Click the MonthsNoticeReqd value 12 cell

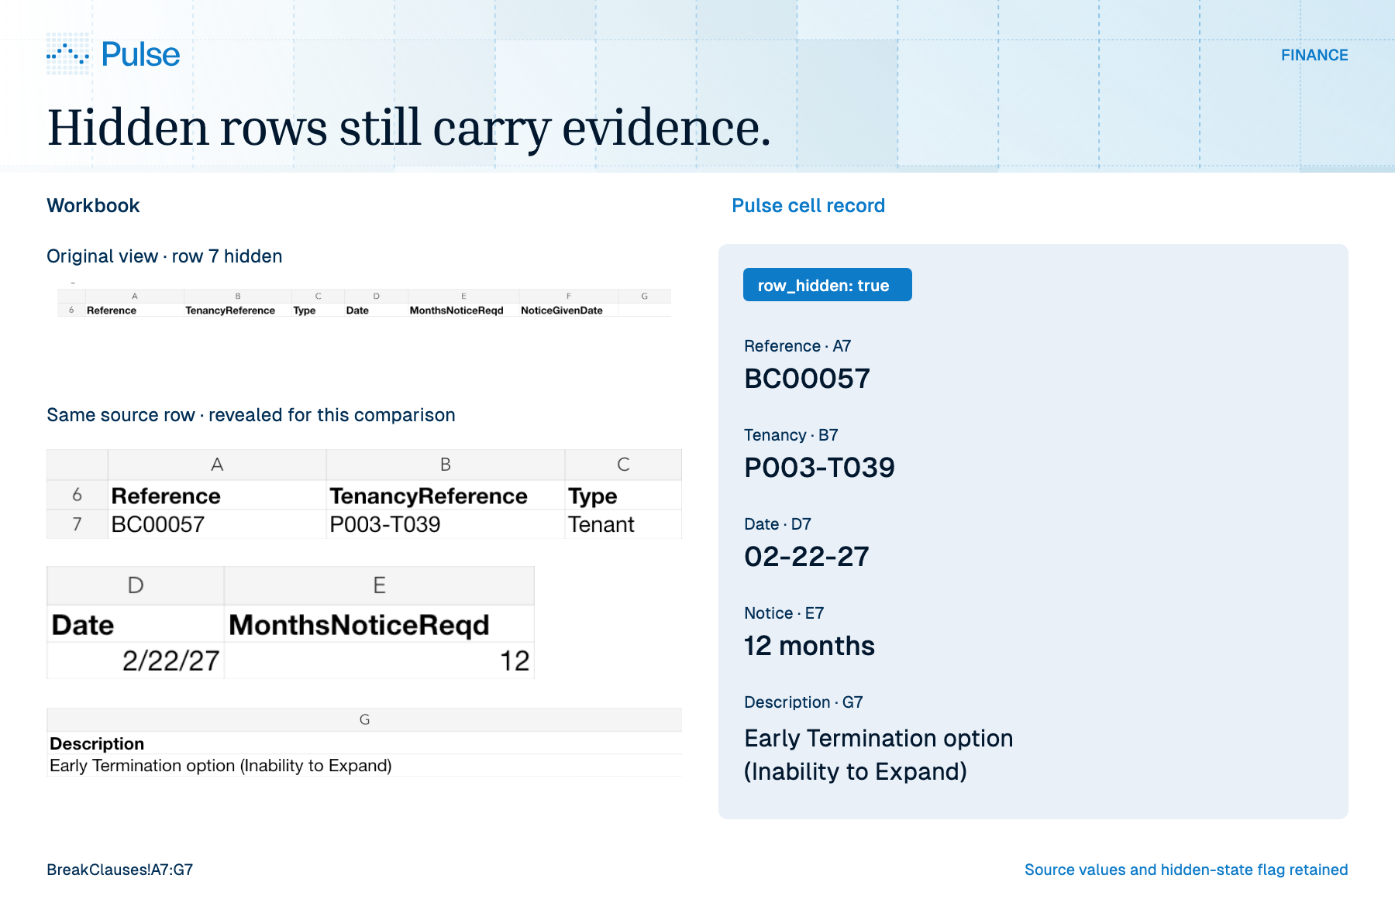[379, 661]
